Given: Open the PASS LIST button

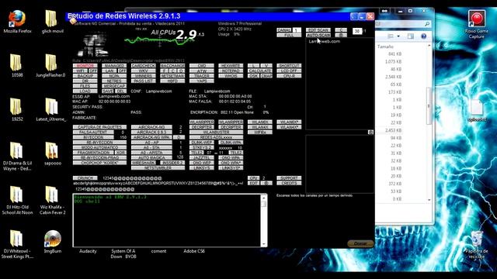Looking at the screenshot, I should click(x=143, y=81).
